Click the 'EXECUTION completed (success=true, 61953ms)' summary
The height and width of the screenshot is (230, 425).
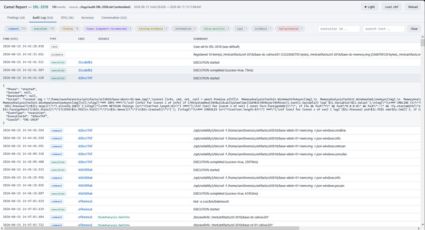tap(226, 194)
